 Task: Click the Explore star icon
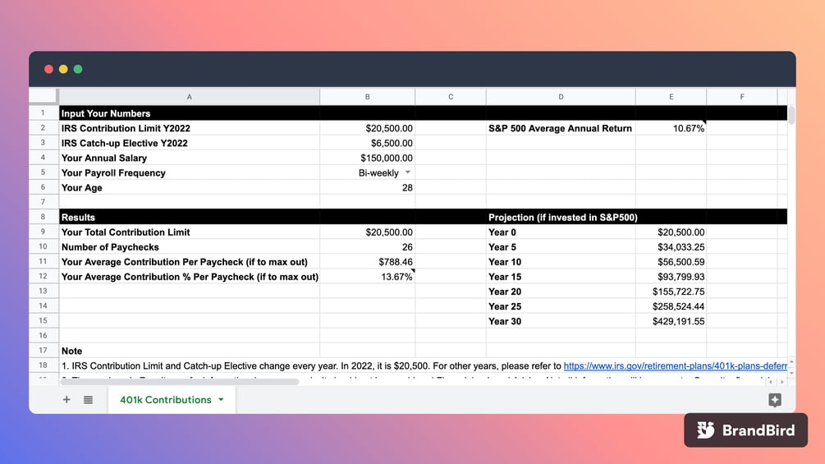click(774, 400)
